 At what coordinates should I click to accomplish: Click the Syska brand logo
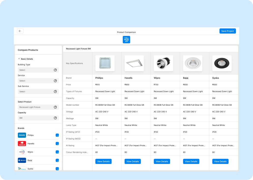click(22, 168)
